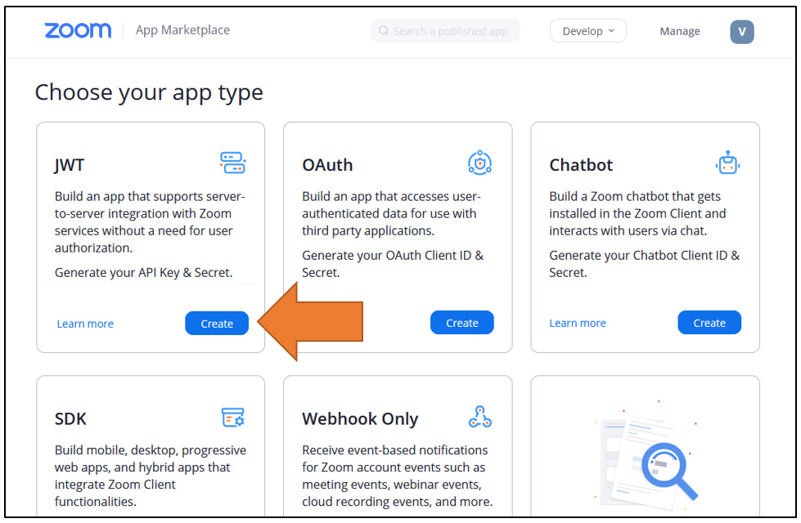Create a JWT app
The image size is (801, 523).
click(x=217, y=324)
